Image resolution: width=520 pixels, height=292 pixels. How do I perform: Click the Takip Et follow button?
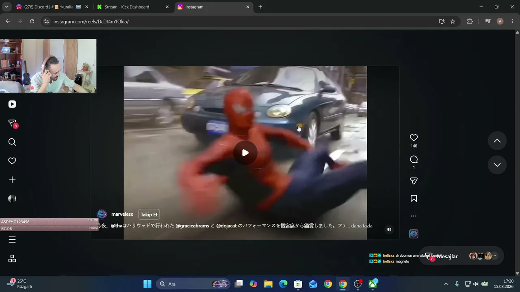point(149,215)
